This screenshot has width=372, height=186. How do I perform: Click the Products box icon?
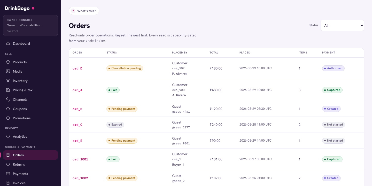[x=8, y=62]
